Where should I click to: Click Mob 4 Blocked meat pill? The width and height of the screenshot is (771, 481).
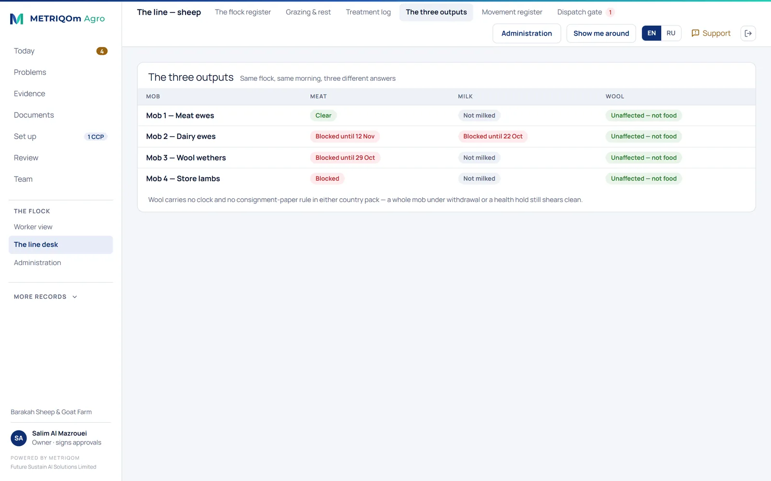pos(327,178)
